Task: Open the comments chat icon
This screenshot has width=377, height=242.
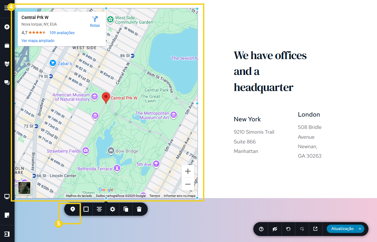Action: click(x=7, y=82)
